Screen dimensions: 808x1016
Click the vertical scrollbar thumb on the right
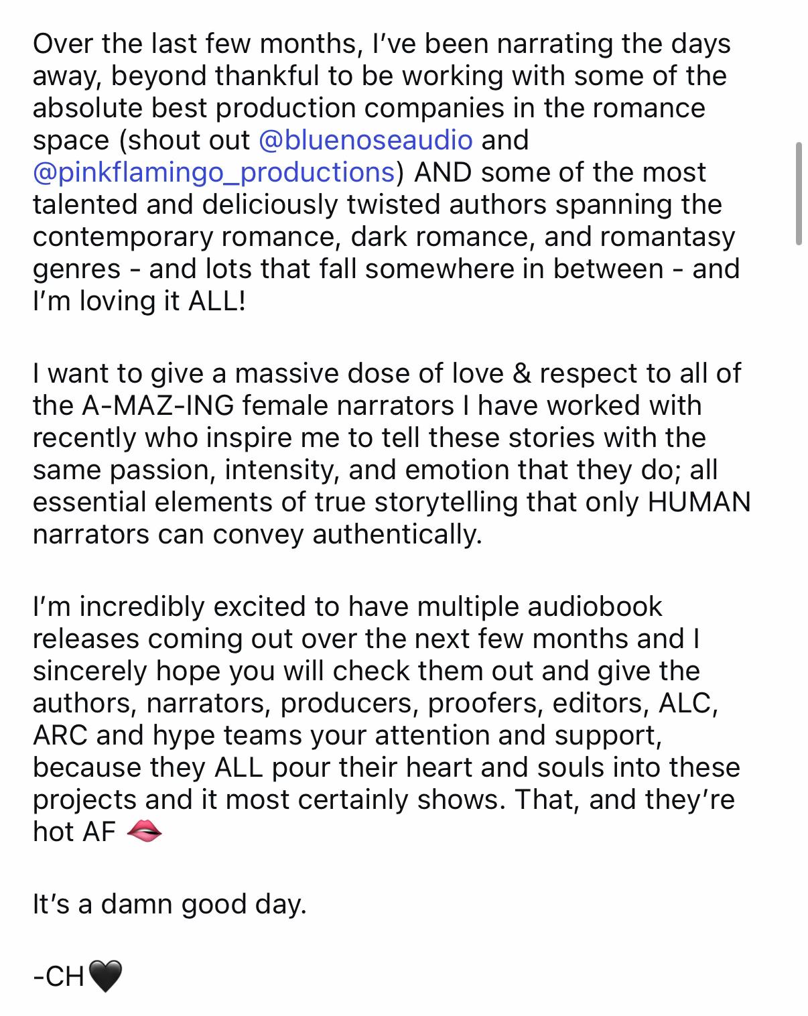tap(798, 194)
